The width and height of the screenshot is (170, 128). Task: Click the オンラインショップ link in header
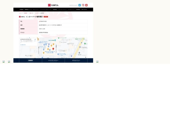(73, 5)
